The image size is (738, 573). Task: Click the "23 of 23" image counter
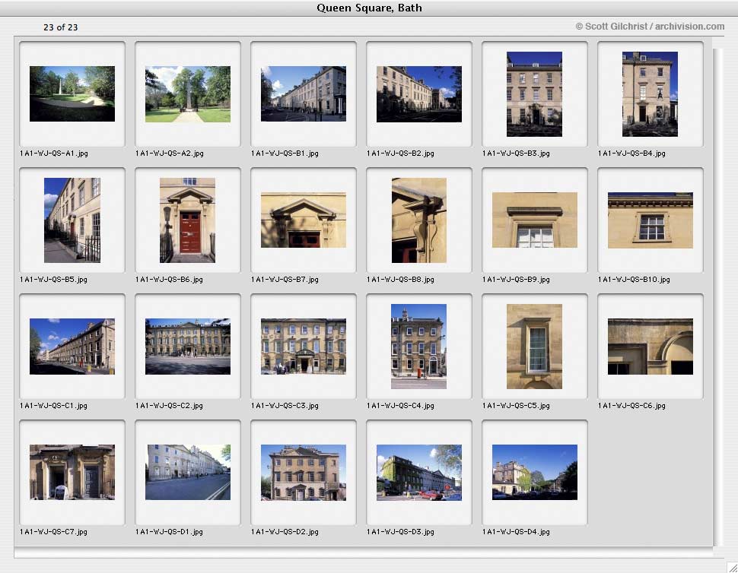tap(60, 27)
